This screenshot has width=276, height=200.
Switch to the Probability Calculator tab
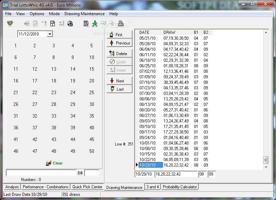click(x=180, y=187)
